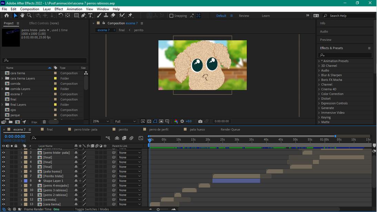
Task: Open the Composition menu
Action: point(30,9)
